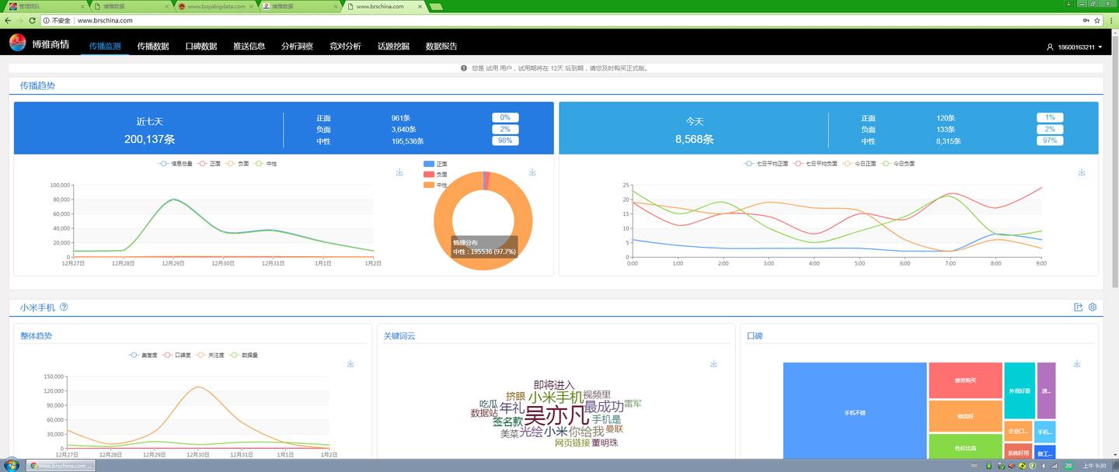
Task: Download today's hourly trend chart
Action: click(1081, 172)
